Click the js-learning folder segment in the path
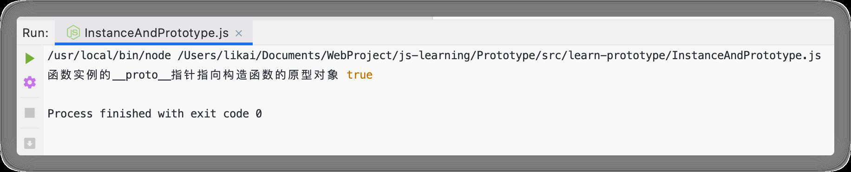Image resolution: width=851 pixels, height=172 pixels. tap(434, 55)
